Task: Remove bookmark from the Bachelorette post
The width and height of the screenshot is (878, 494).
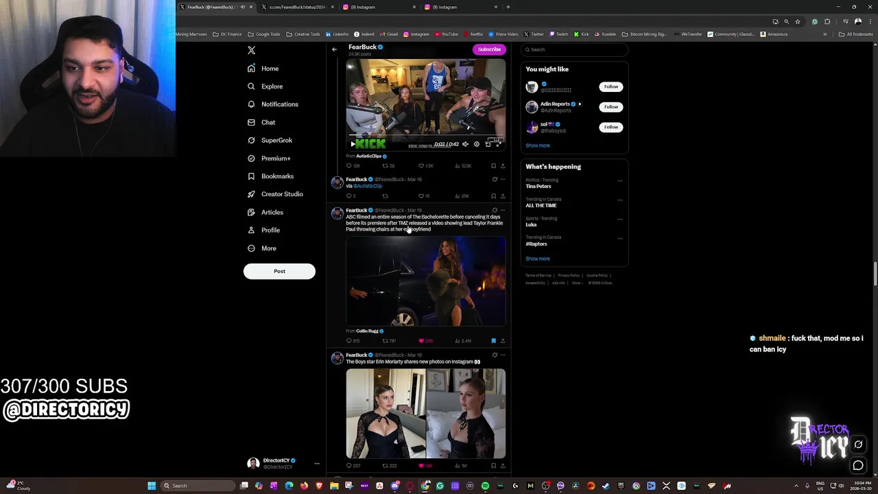Action: (x=493, y=341)
